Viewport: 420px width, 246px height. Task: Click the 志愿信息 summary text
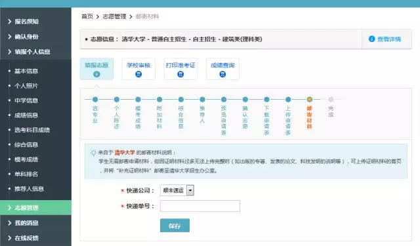click(x=176, y=39)
